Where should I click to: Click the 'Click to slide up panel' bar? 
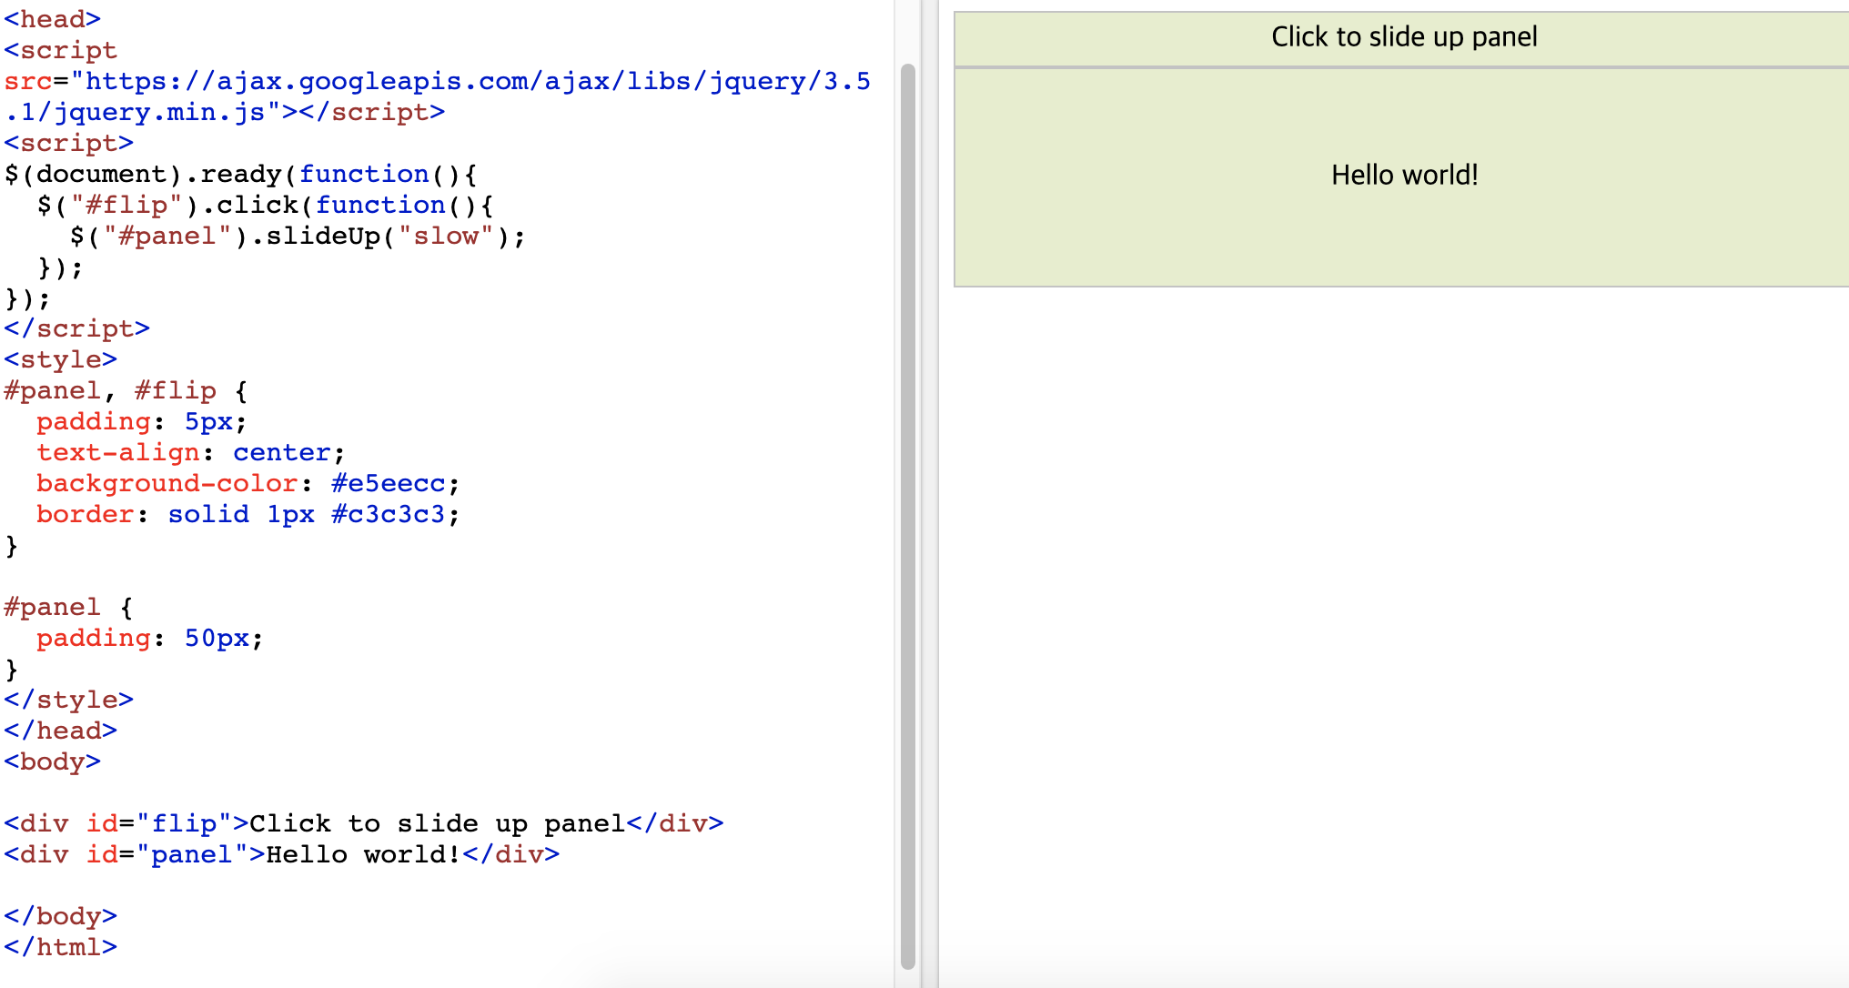click(1402, 37)
